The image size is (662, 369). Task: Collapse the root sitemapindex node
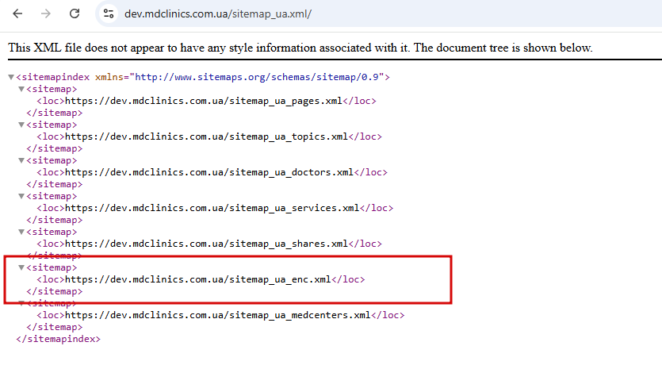click(x=11, y=77)
